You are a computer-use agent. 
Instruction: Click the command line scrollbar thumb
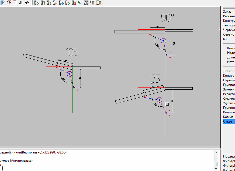pyautogui.click(x=216, y=164)
